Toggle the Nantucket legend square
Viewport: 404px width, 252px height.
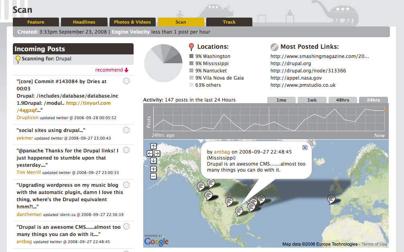191,70
